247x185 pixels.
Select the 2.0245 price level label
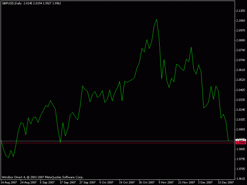point(241,110)
